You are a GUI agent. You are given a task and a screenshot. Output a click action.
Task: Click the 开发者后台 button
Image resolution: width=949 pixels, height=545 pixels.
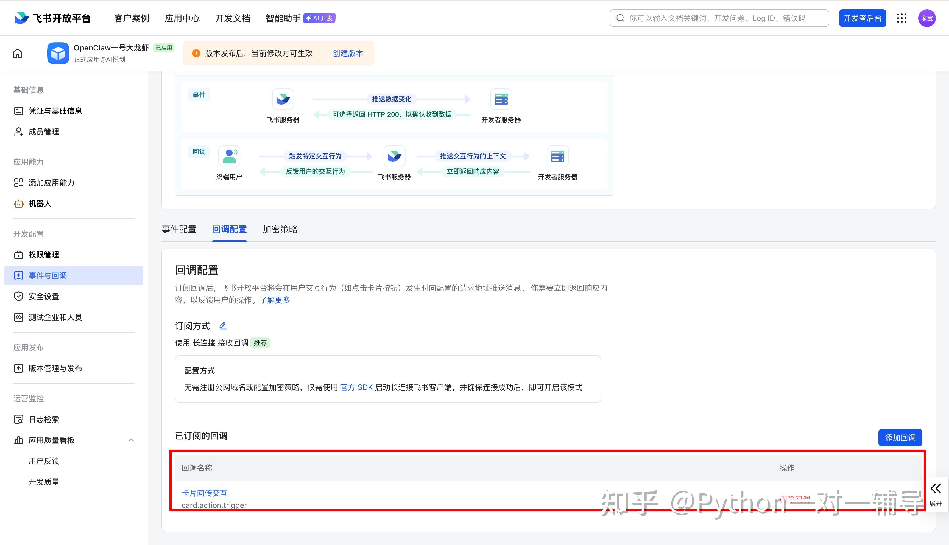click(862, 18)
